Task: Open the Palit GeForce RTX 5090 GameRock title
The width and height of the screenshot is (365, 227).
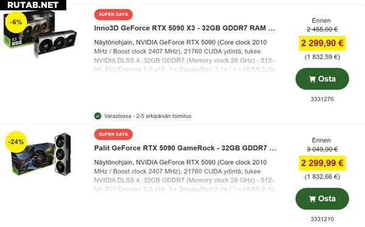Action: click(x=185, y=148)
